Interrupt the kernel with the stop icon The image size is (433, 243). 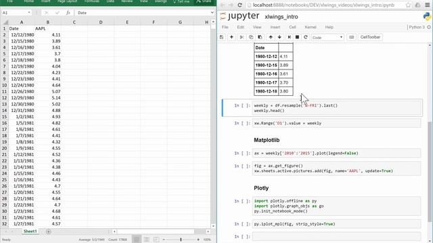pyautogui.click(x=297, y=37)
